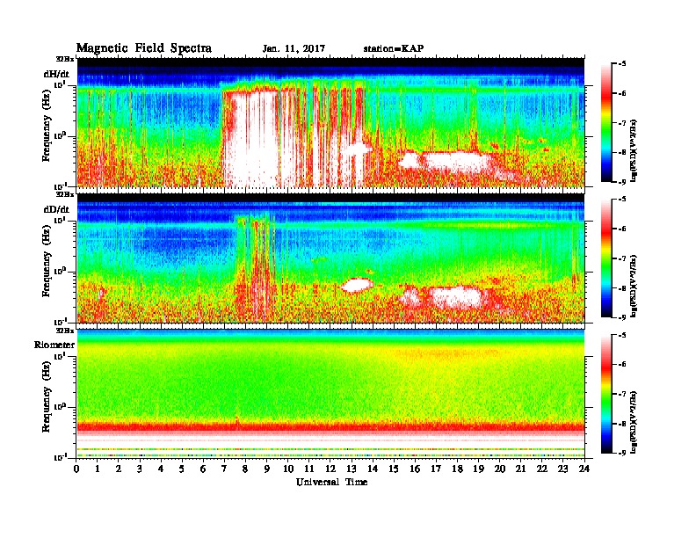Click hour tick label 11 on time axis
This screenshot has width=696, height=538.
(x=309, y=469)
